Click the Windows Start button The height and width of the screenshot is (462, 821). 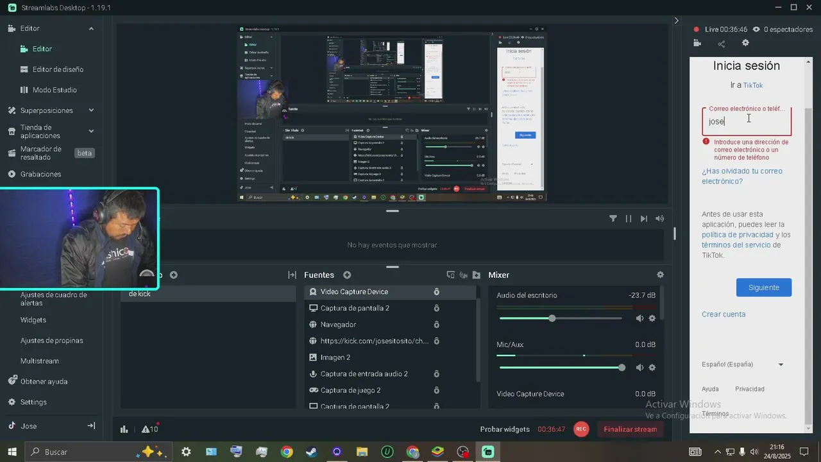click(x=12, y=452)
